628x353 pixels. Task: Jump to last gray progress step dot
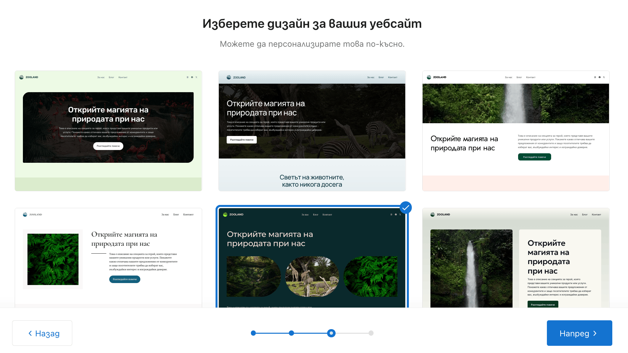click(371, 333)
